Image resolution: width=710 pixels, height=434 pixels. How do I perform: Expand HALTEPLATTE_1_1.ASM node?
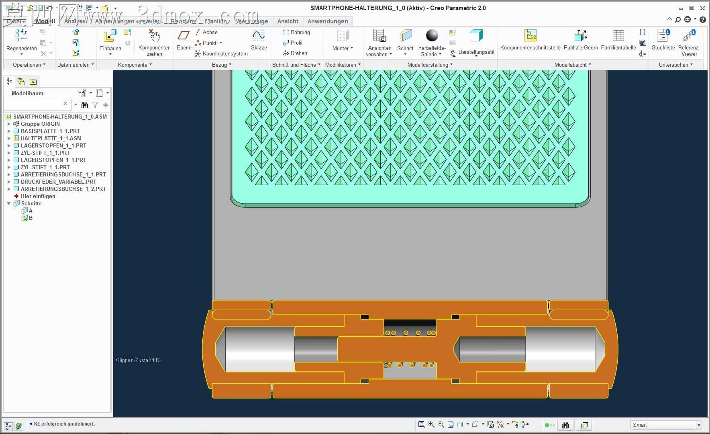(x=9, y=138)
